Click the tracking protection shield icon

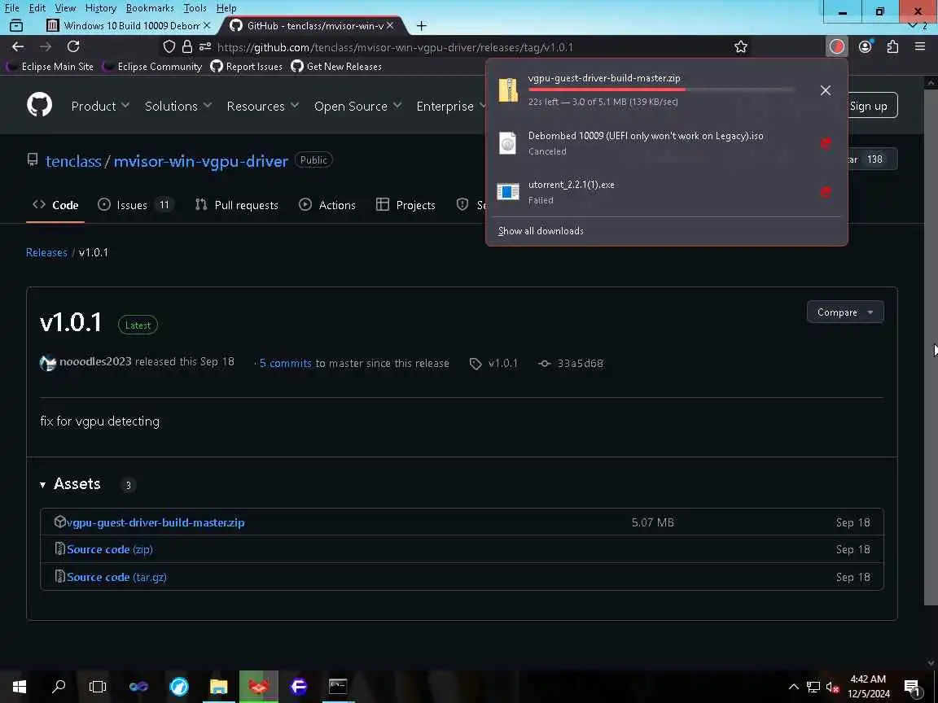(169, 46)
